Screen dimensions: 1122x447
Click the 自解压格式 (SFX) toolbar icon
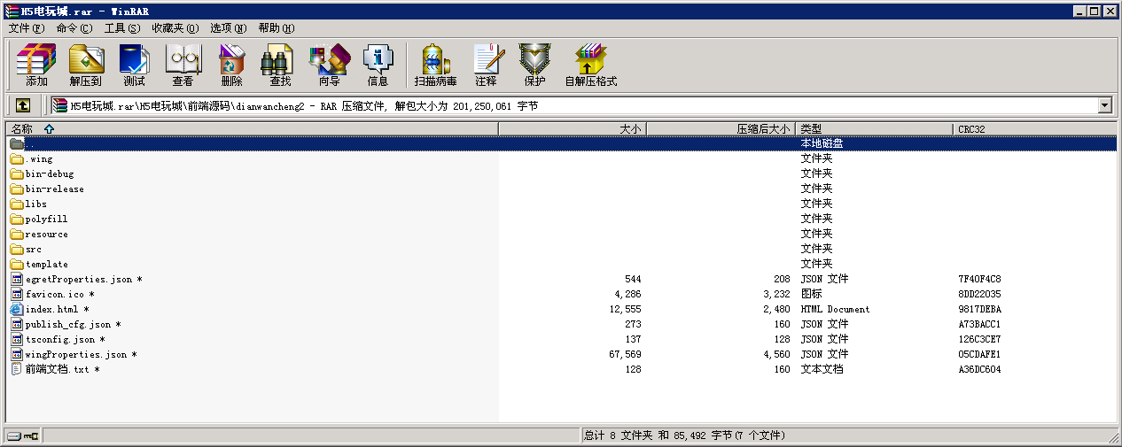pyautogui.click(x=590, y=64)
